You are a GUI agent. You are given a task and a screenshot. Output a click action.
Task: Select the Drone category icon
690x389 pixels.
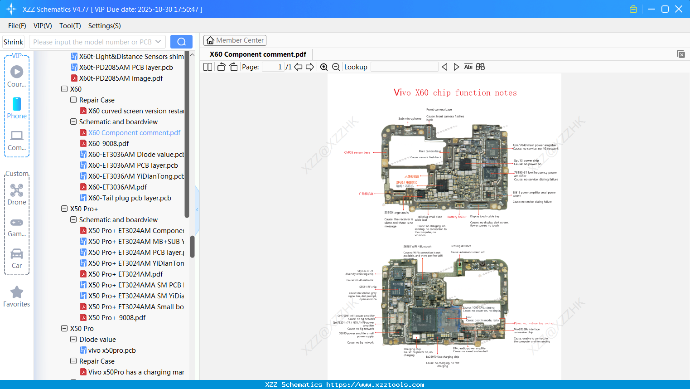17,190
